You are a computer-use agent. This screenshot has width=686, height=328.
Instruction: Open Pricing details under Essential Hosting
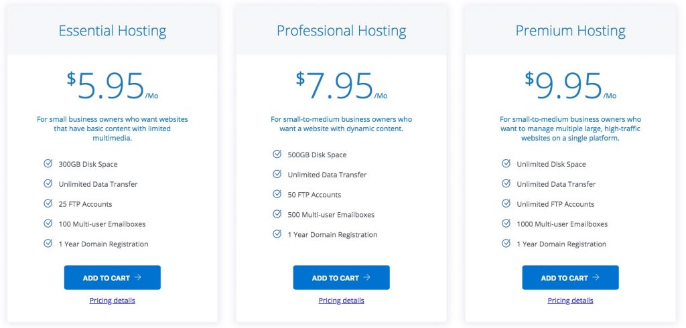pyautogui.click(x=113, y=301)
